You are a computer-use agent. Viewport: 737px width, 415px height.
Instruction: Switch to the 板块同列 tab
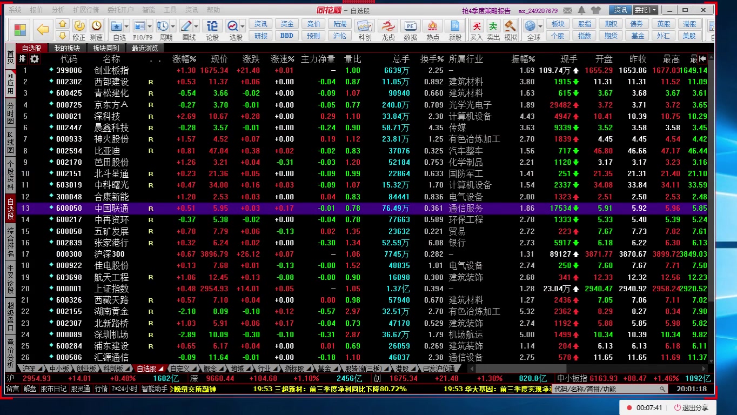106,48
